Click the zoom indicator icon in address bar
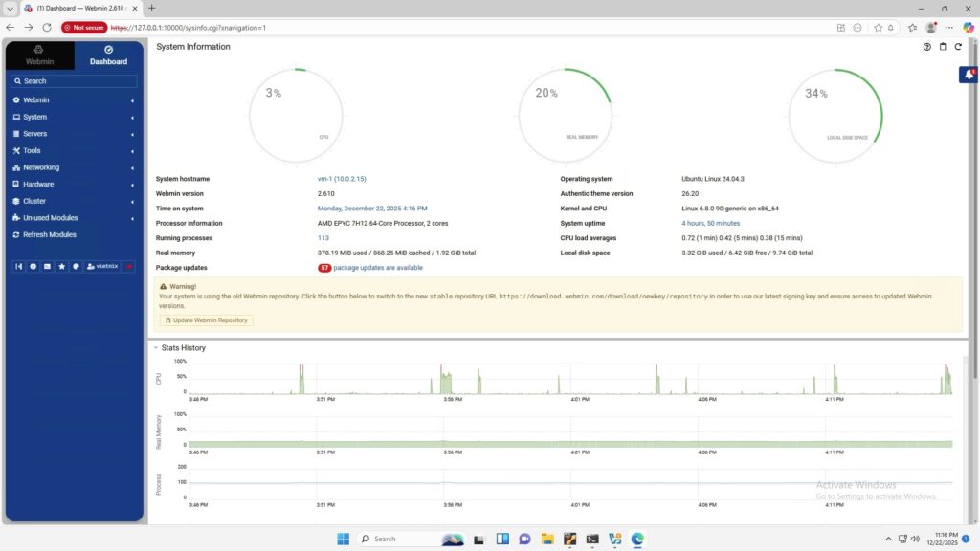 click(x=857, y=28)
